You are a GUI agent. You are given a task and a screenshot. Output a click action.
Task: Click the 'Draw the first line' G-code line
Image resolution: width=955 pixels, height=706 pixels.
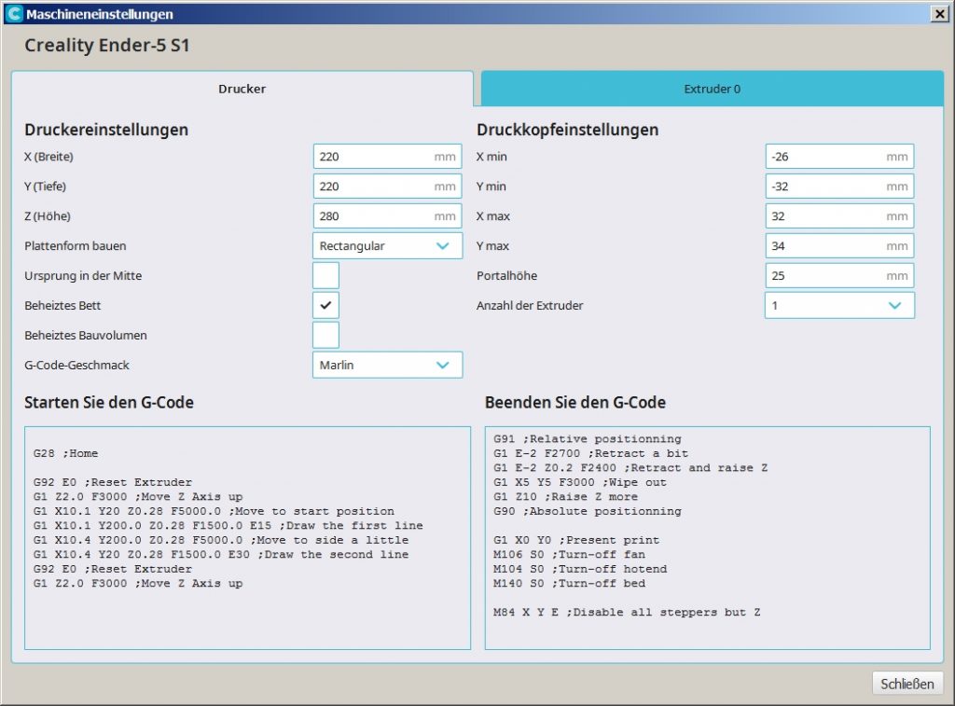(x=228, y=526)
